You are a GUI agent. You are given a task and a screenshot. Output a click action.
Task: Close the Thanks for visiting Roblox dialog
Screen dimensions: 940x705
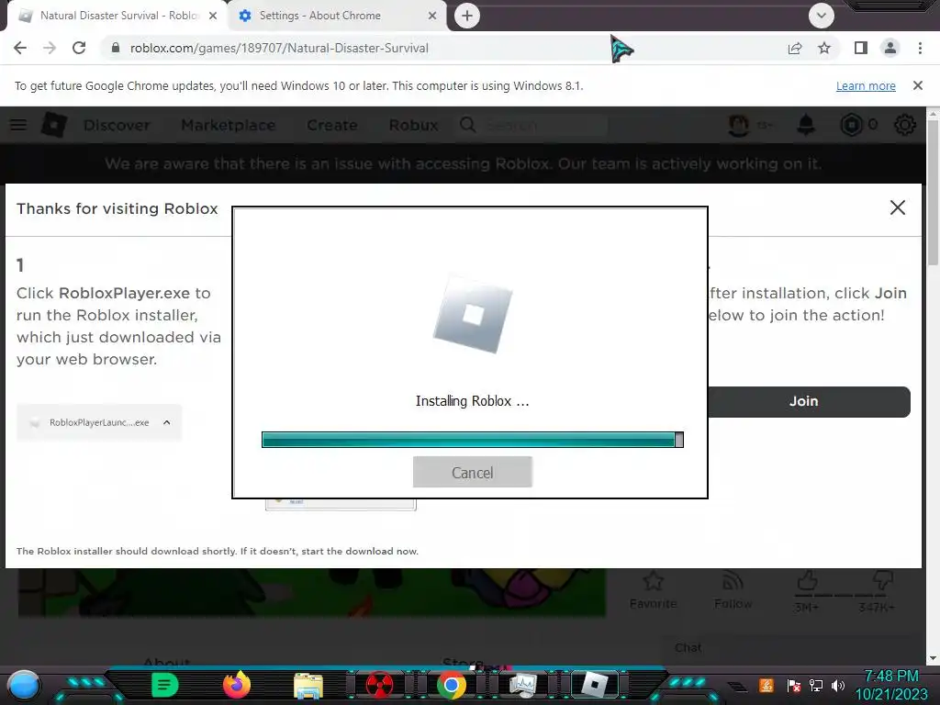coord(898,207)
